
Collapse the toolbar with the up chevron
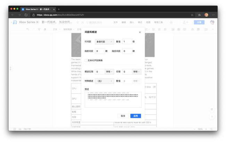[213, 29]
